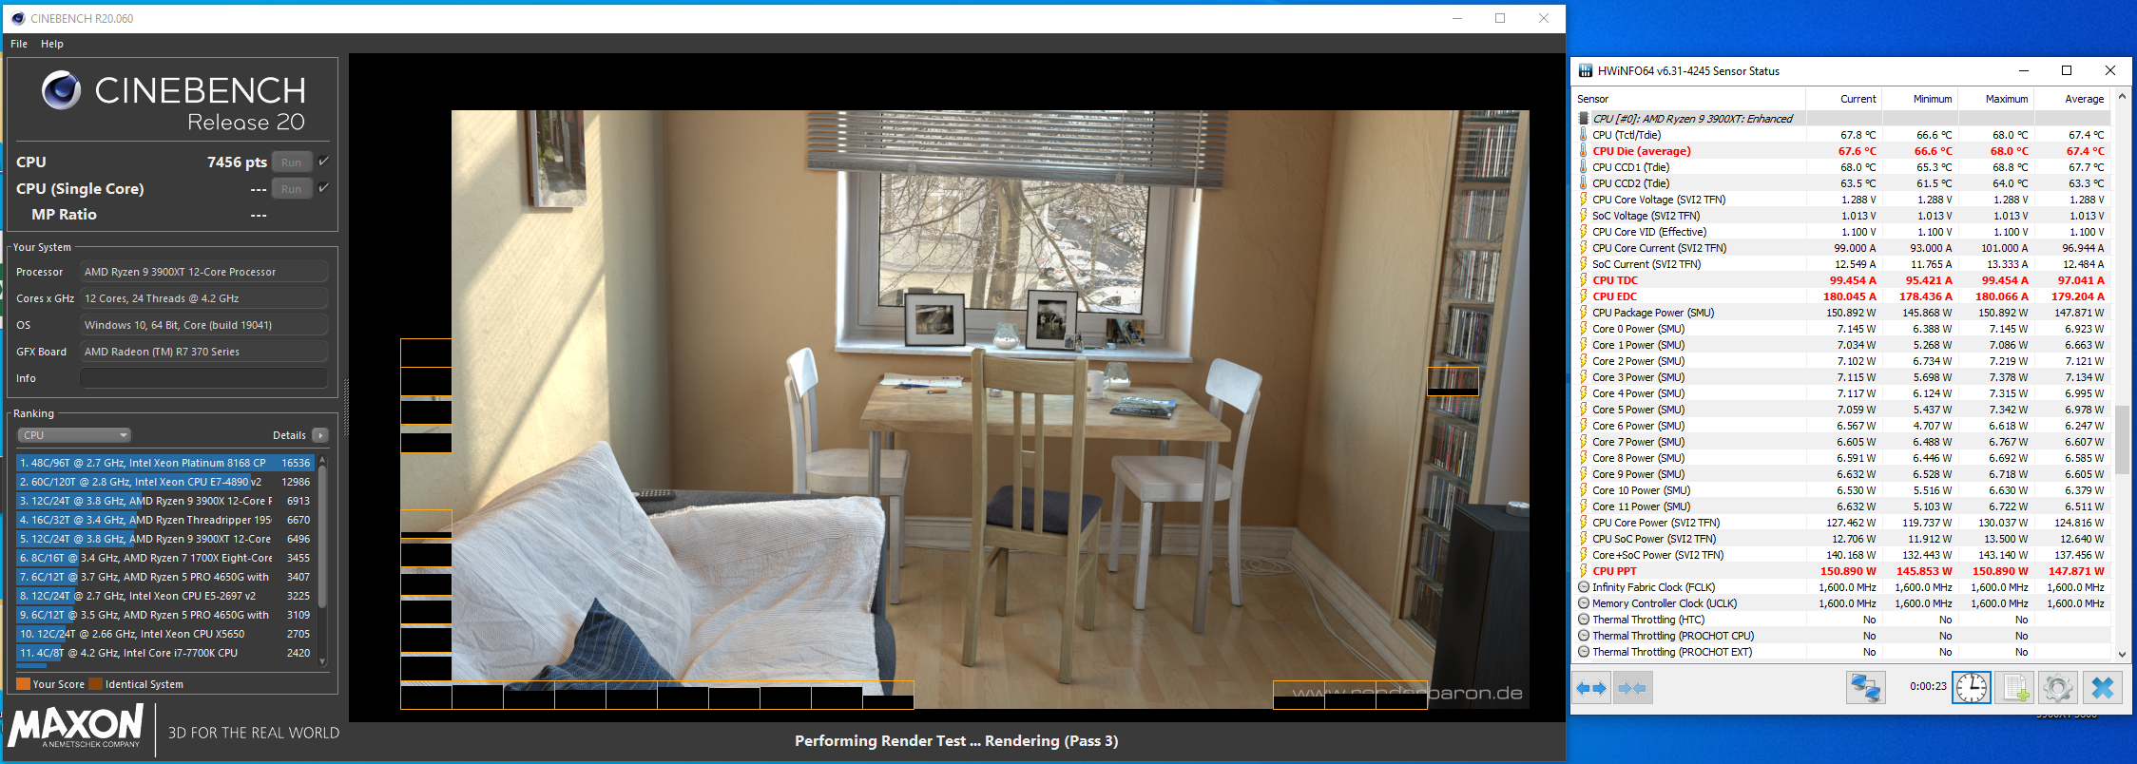Select the Thermal Throttling (HTC) row
The image size is (2137, 764).
tap(1842, 620)
